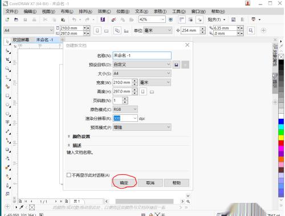Select the Shape edit tool
The width and height of the screenshot is (285, 216).
[x=7, y=51]
